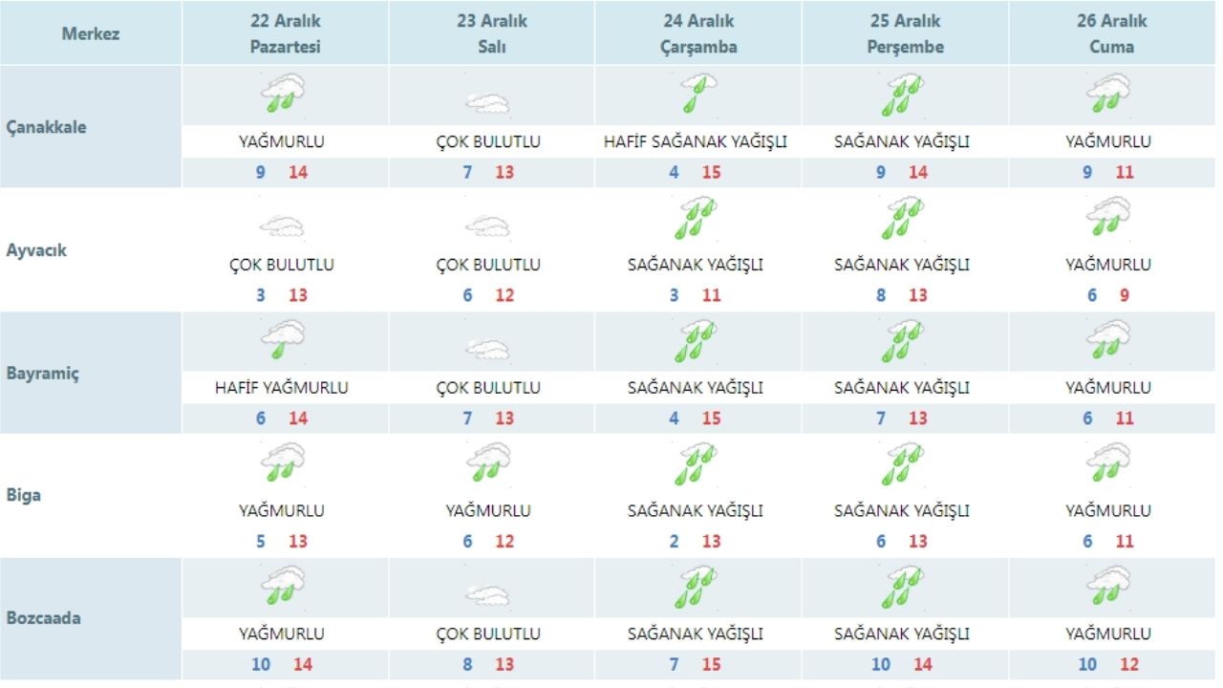Open the Ayvacık row label
1223x688 pixels.
pyautogui.click(x=38, y=250)
